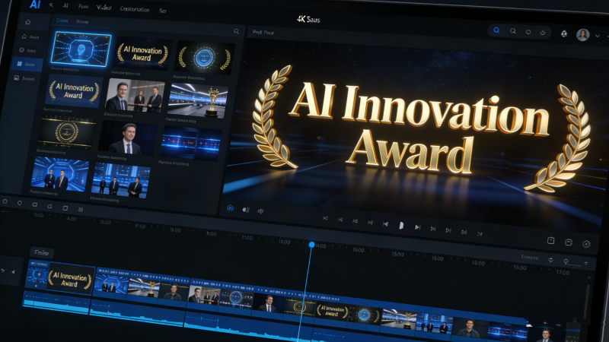This screenshot has width=609, height=342.
Task: Toggle the speaker volume icon below the preview
Action: (x=260, y=211)
